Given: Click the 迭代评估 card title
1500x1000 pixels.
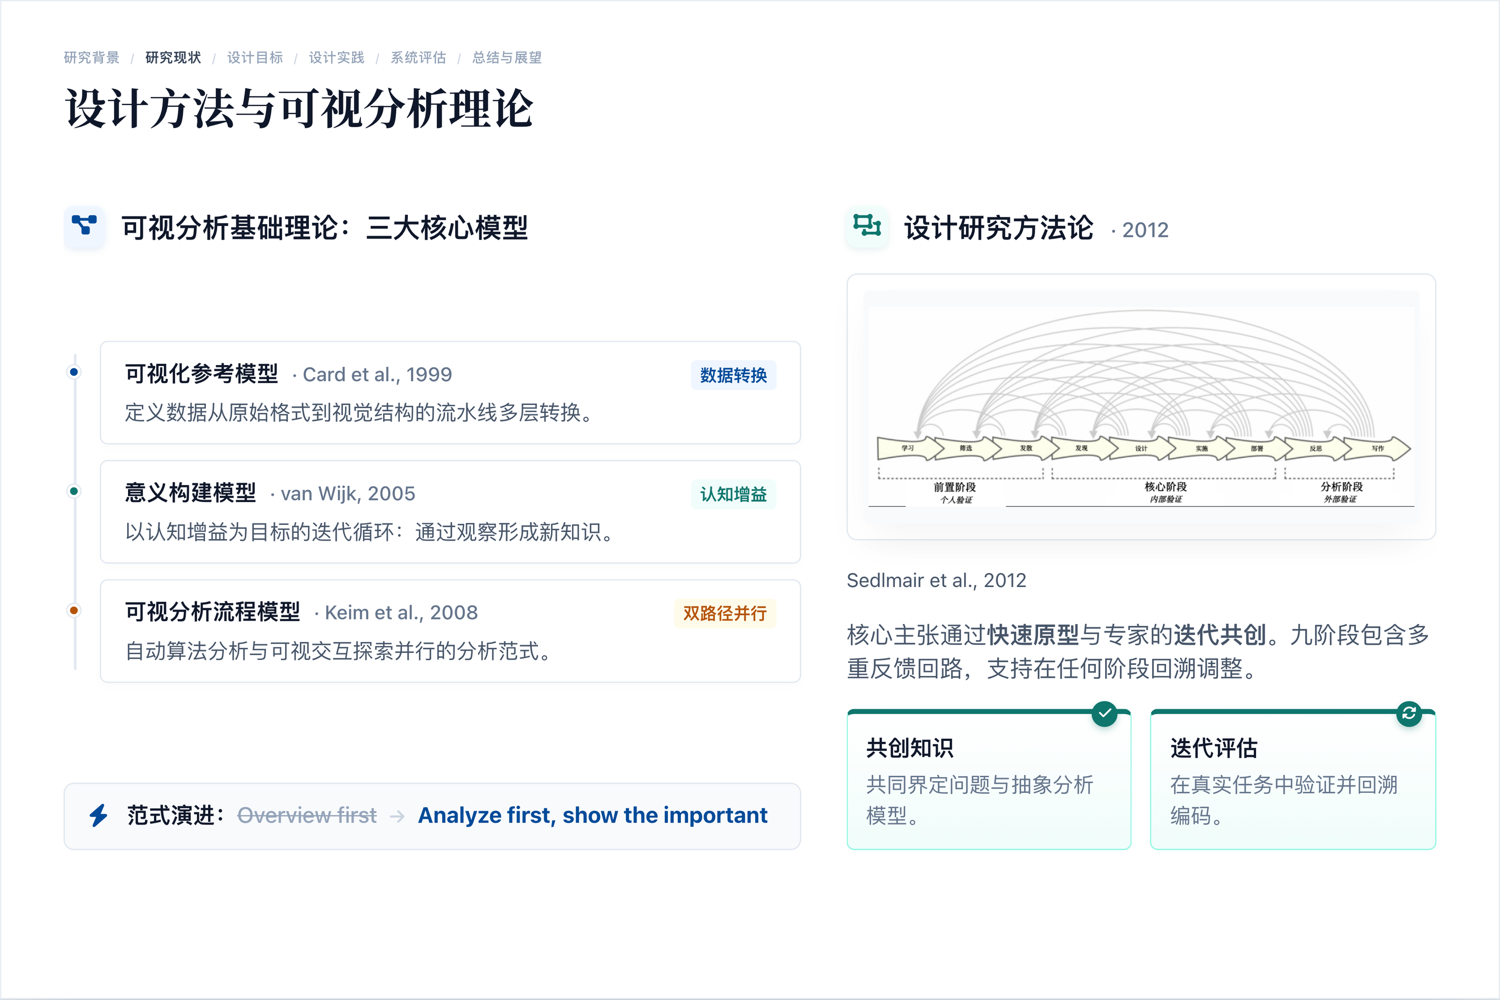Looking at the screenshot, I should [1214, 748].
